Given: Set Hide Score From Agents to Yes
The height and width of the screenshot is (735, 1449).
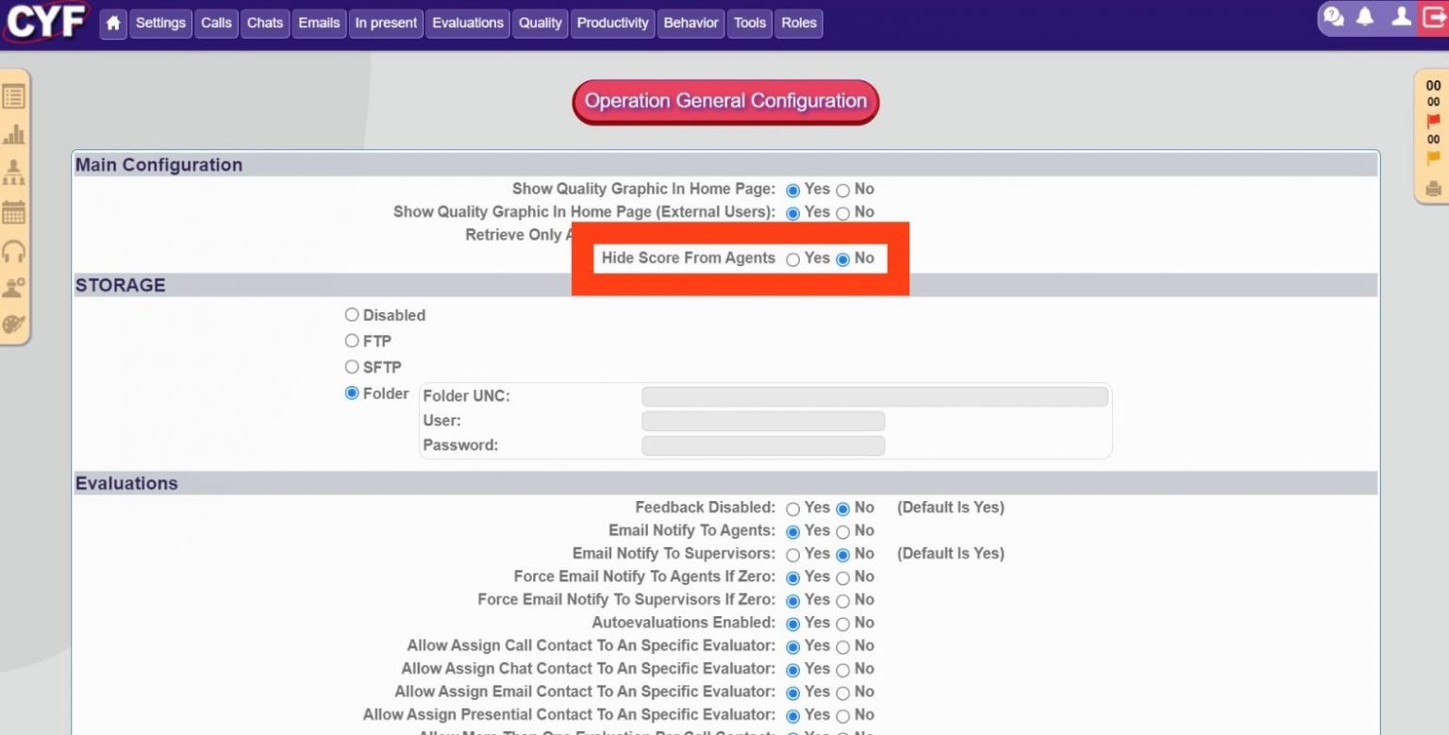Looking at the screenshot, I should [792, 259].
